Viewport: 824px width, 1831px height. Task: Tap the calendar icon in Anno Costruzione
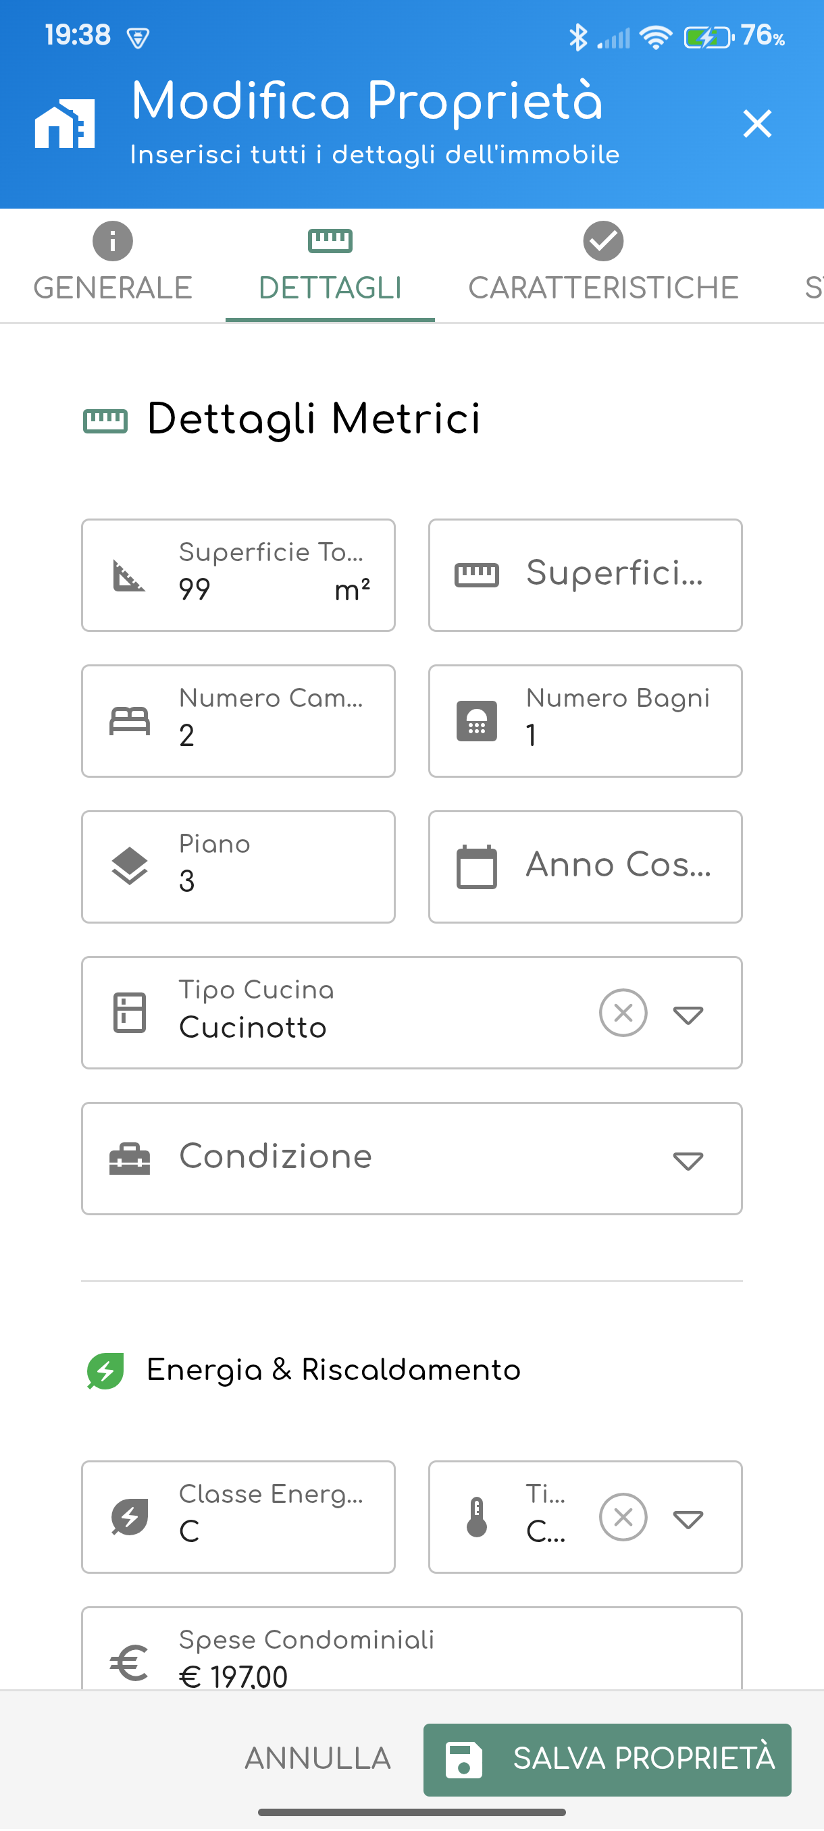[x=476, y=866]
